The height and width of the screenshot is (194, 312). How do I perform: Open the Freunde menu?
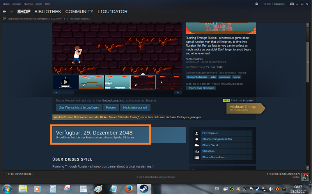pos(28,4)
